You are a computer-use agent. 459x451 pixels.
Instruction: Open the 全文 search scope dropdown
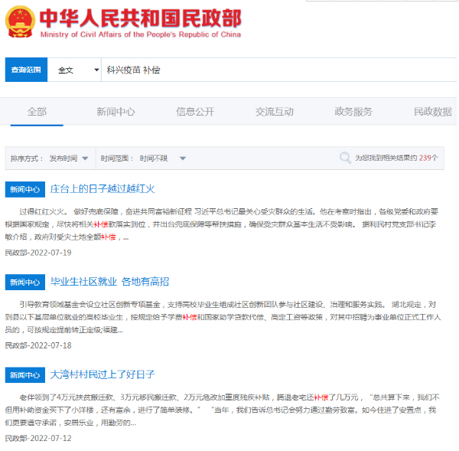[x=75, y=70]
